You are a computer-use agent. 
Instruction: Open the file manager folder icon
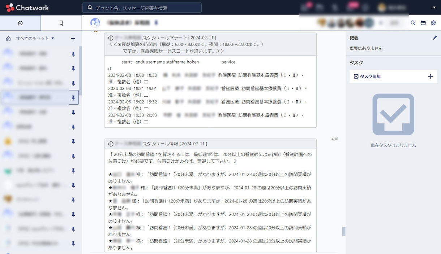pos(423,23)
